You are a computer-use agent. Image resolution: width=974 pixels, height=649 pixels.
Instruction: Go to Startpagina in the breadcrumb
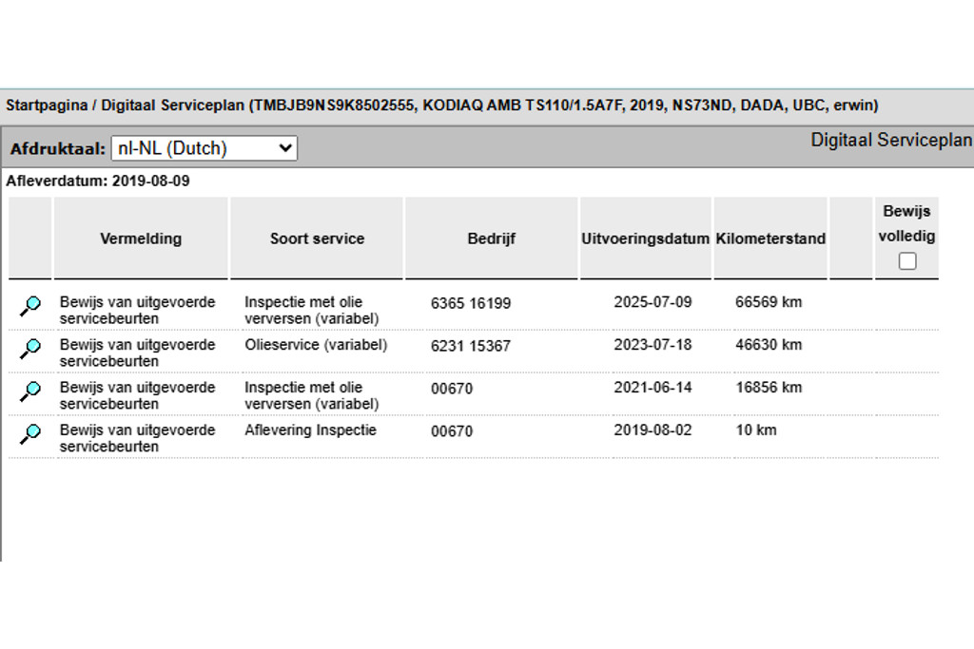pyautogui.click(x=46, y=105)
